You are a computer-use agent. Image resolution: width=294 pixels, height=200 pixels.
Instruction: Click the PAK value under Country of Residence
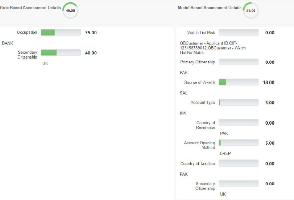click(224, 133)
